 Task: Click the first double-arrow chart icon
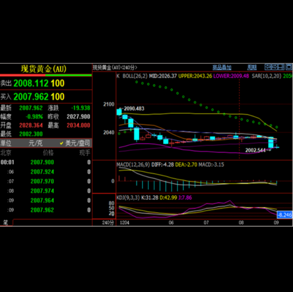click(268, 67)
